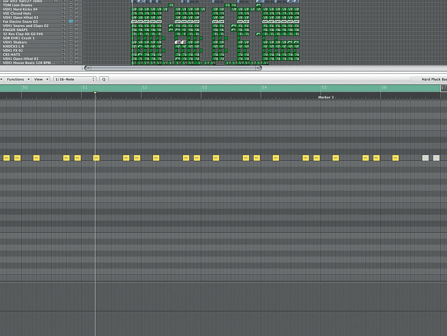Viewport: 447px width, 336px height.
Task: Record-arm the TDM Linn Drums track
Action: point(63,5)
